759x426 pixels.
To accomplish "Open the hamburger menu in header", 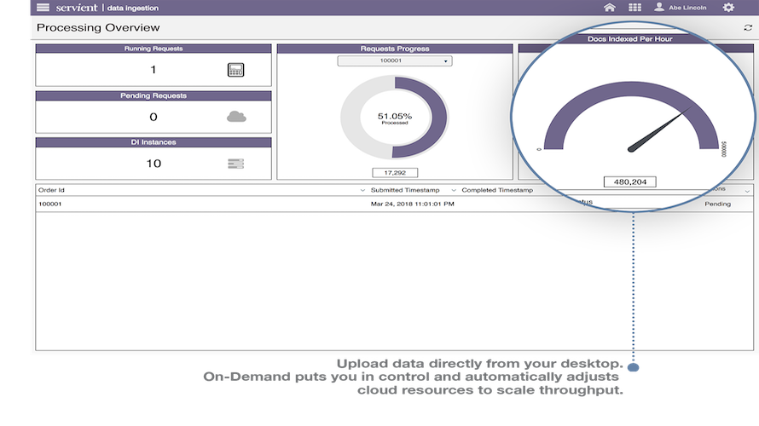I will click(x=43, y=8).
